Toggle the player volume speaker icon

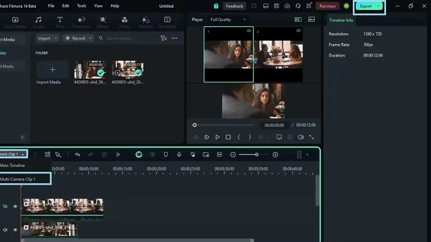click(x=301, y=137)
